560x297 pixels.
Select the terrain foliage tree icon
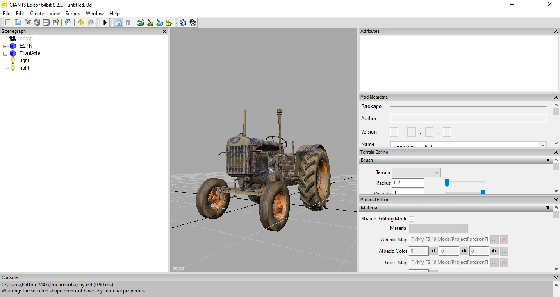click(168, 23)
